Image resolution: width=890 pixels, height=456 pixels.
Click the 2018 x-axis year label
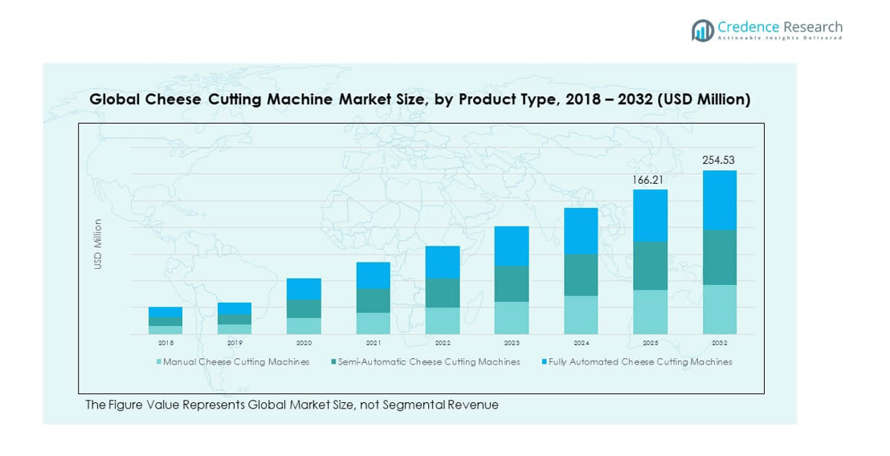click(165, 343)
